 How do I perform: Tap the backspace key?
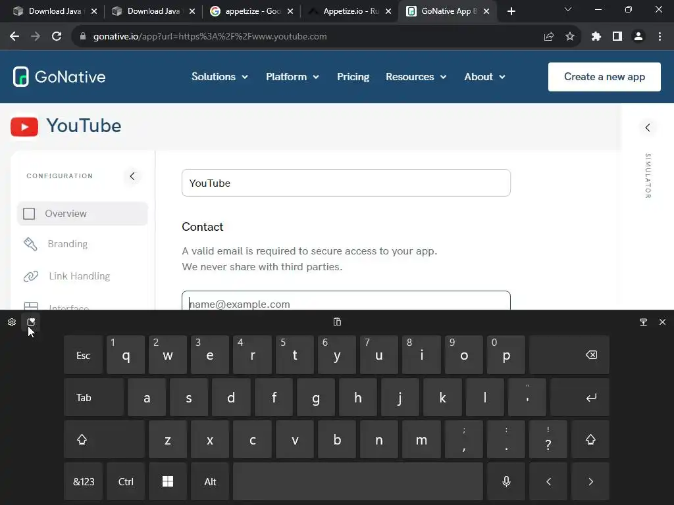[x=569, y=355]
